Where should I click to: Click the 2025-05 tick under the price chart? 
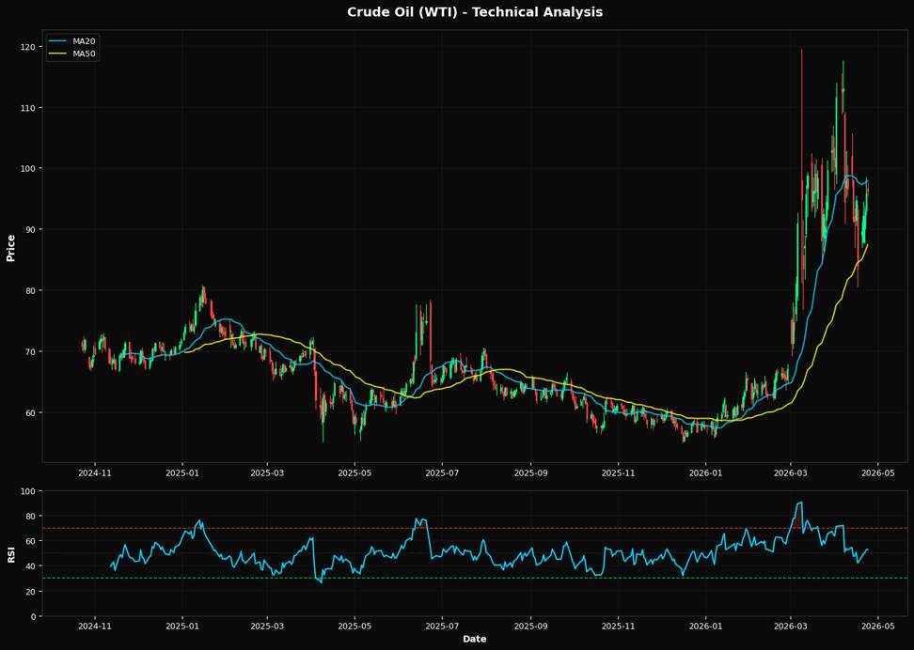[x=355, y=472]
